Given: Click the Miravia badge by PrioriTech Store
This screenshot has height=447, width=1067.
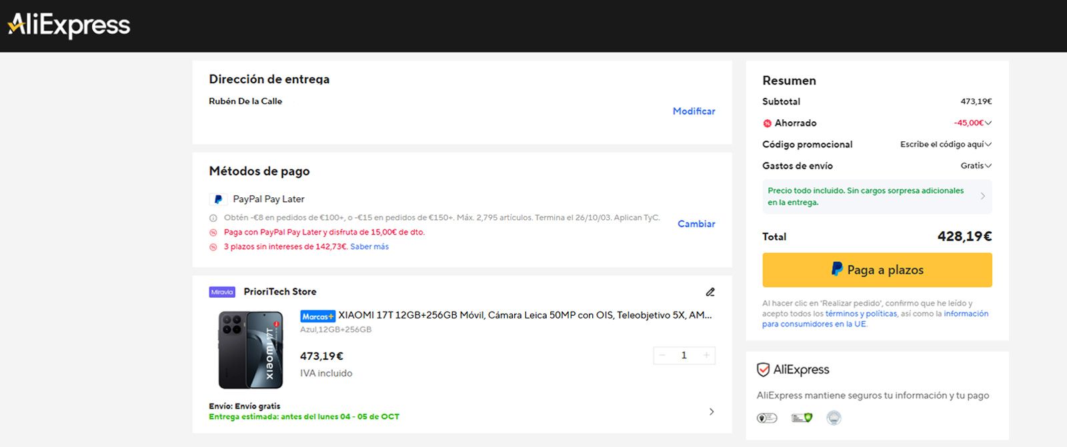Looking at the screenshot, I should 222,292.
